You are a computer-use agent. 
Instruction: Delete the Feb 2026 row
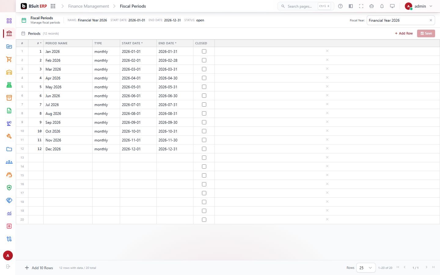coord(327,60)
